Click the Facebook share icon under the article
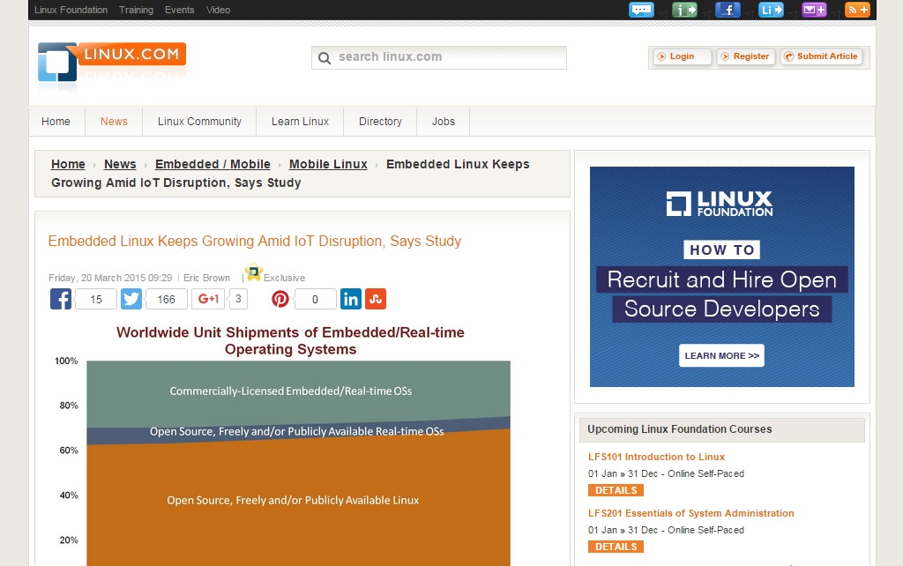Image resolution: width=903 pixels, height=566 pixels. pyautogui.click(x=61, y=299)
